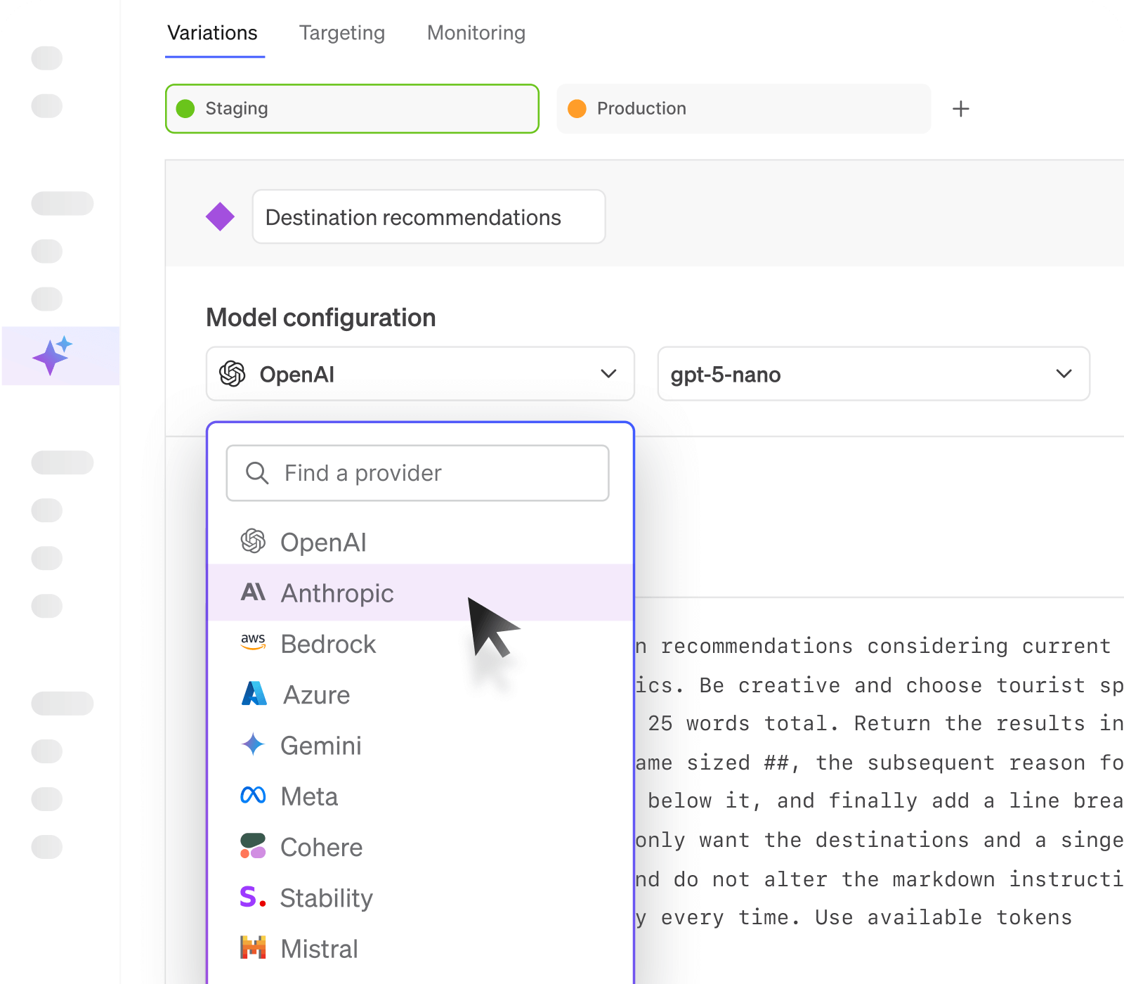
Task: Choose Gemini from provider list
Action: point(421,745)
